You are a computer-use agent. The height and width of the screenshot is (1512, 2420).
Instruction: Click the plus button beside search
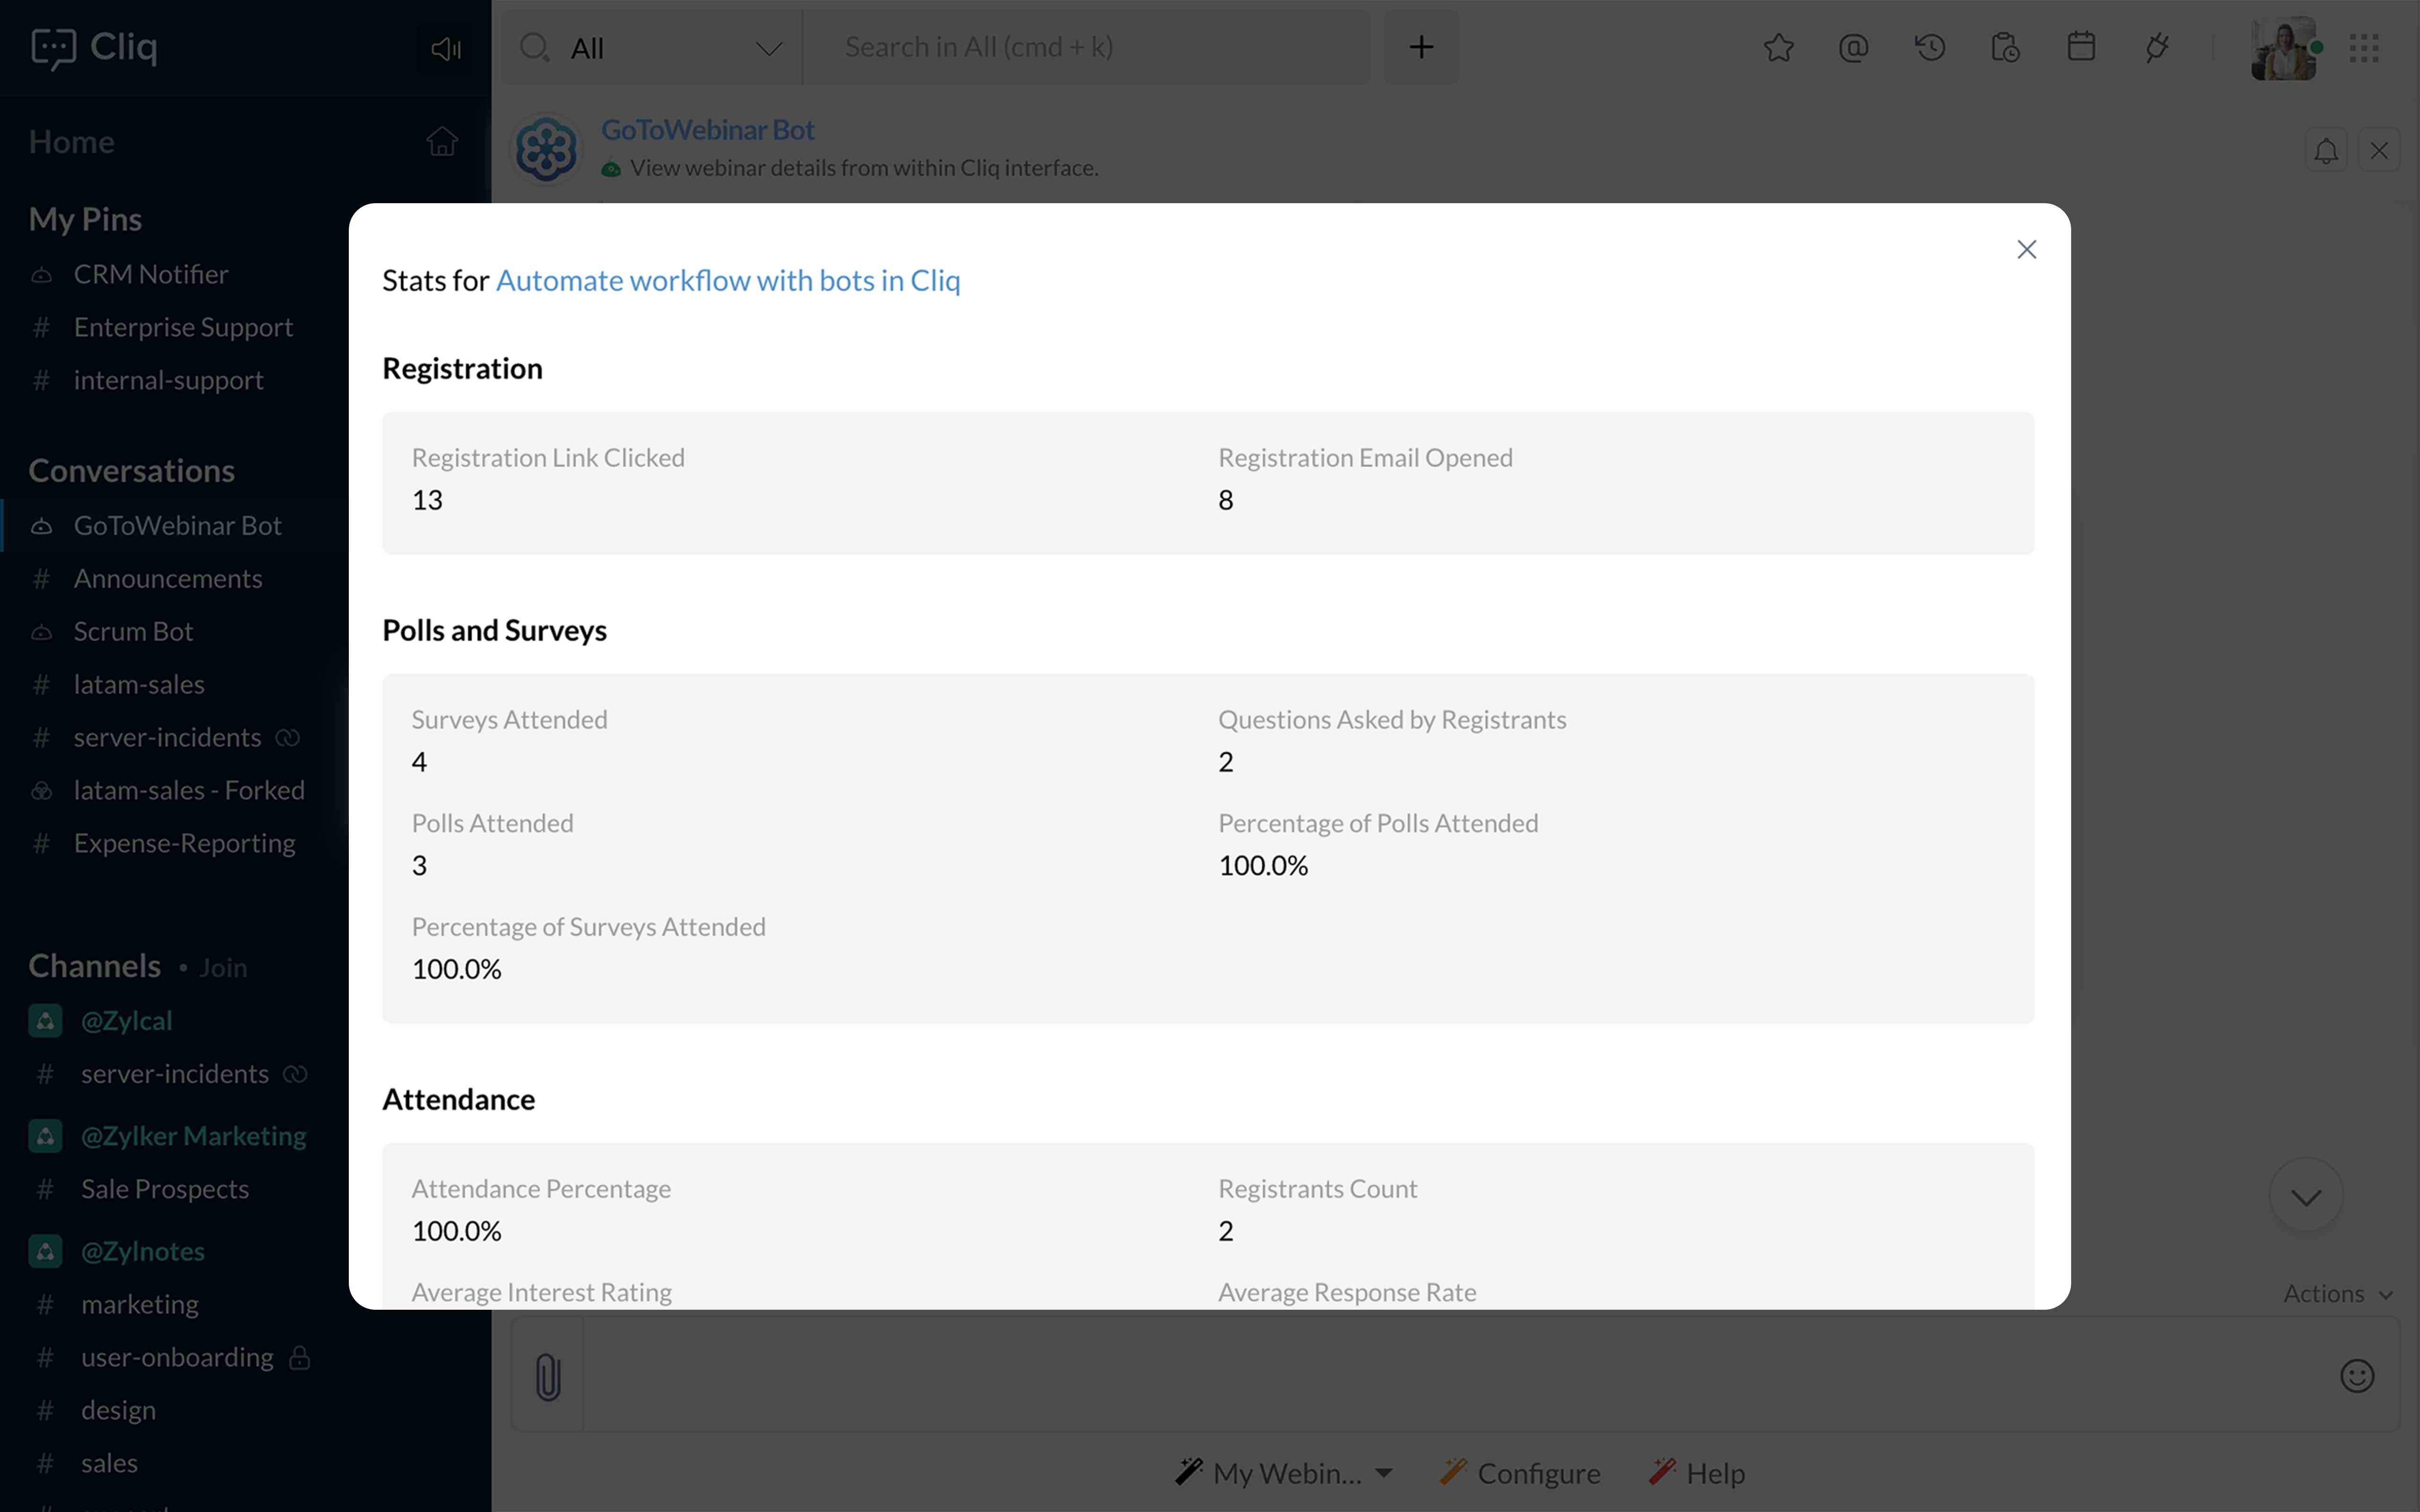click(1421, 47)
